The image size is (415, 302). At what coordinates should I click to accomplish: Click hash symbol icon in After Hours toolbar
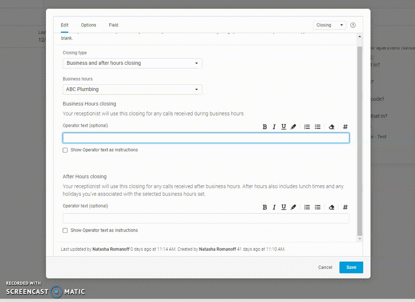[x=345, y=207]
